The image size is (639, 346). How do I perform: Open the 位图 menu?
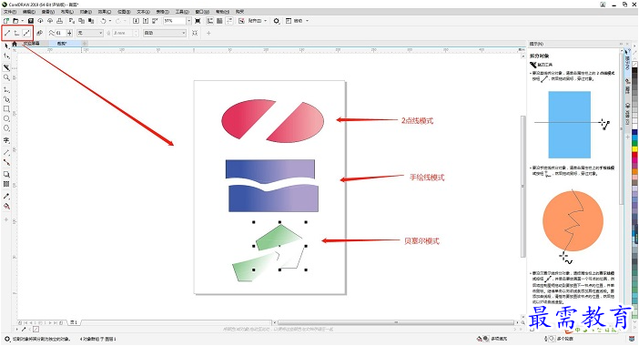pos(124,12)
